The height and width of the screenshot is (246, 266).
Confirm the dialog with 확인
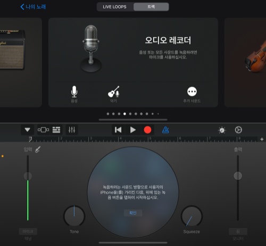pyautogui.click(x=133, y=213)
